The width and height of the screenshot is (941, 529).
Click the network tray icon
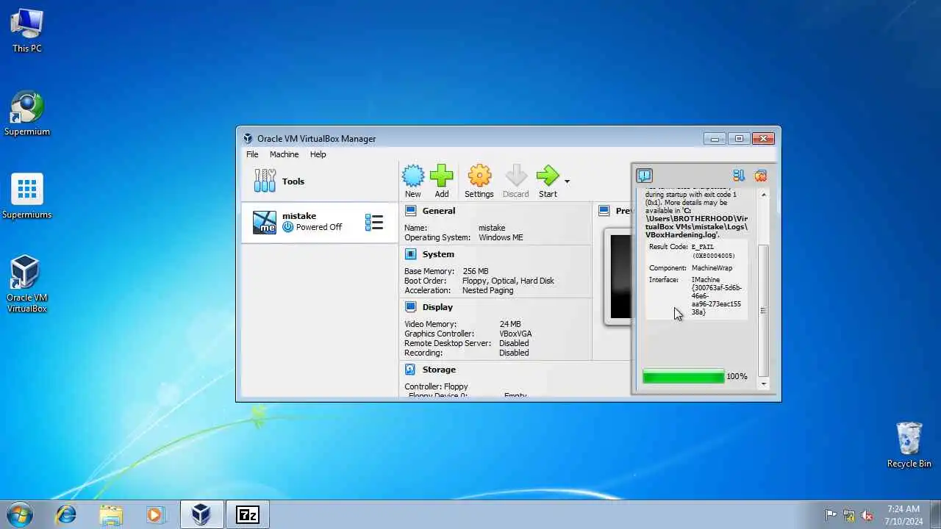click(x=849, y=515)
